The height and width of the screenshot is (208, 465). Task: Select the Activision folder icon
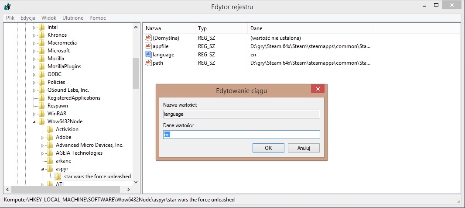coord(50,129)
